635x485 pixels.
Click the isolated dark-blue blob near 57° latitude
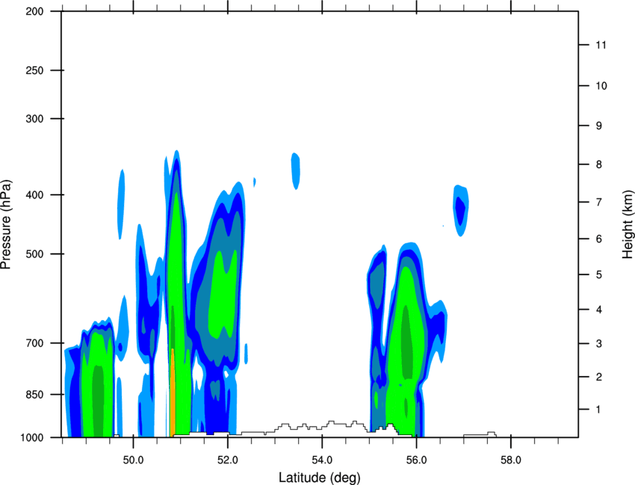[x=460, y=210]
